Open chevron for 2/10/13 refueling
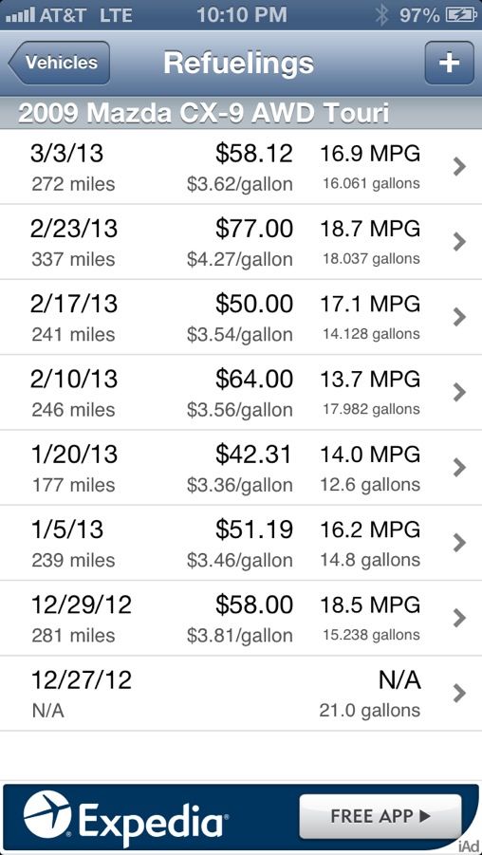 click(x=459, y=393)
